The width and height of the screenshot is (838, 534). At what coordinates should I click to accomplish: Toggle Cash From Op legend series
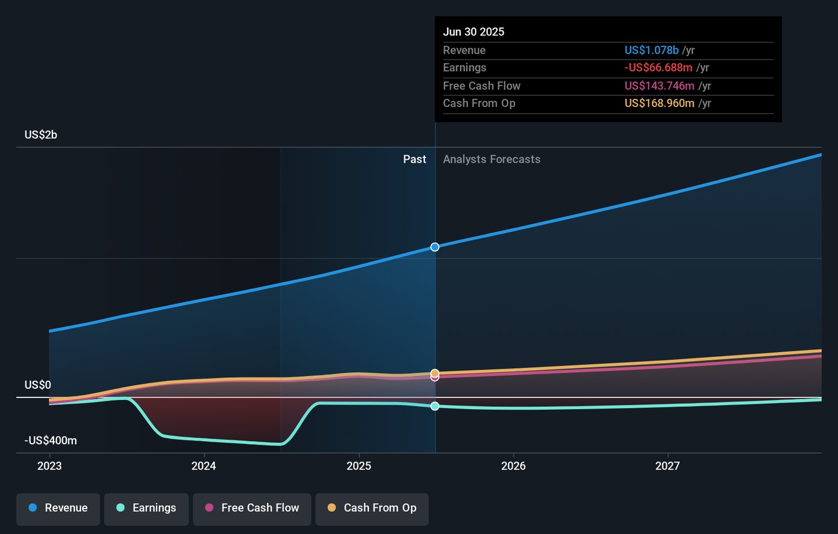[372, 509]
